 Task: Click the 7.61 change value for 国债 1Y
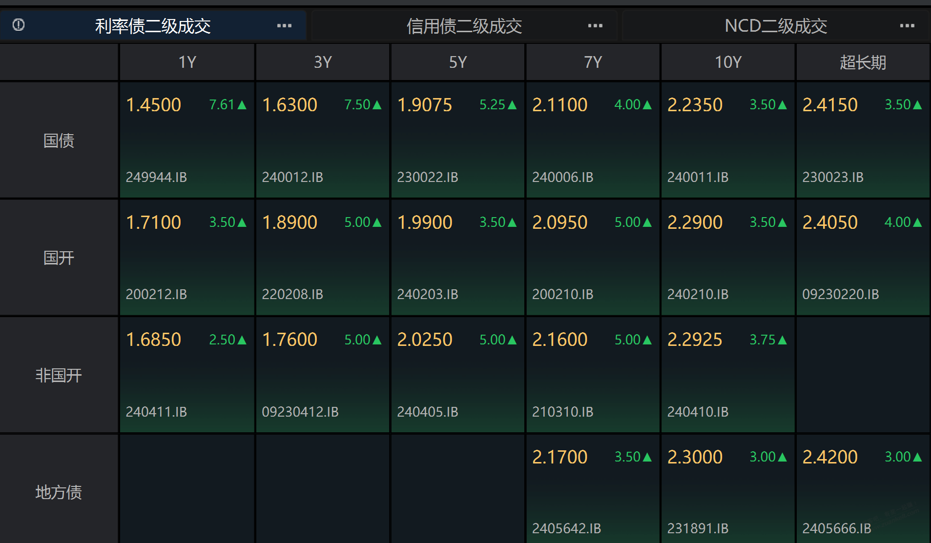222,104
